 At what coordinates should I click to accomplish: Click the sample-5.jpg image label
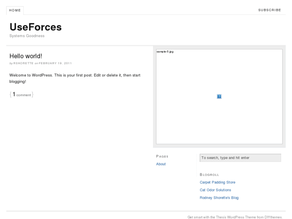(165, 52)
